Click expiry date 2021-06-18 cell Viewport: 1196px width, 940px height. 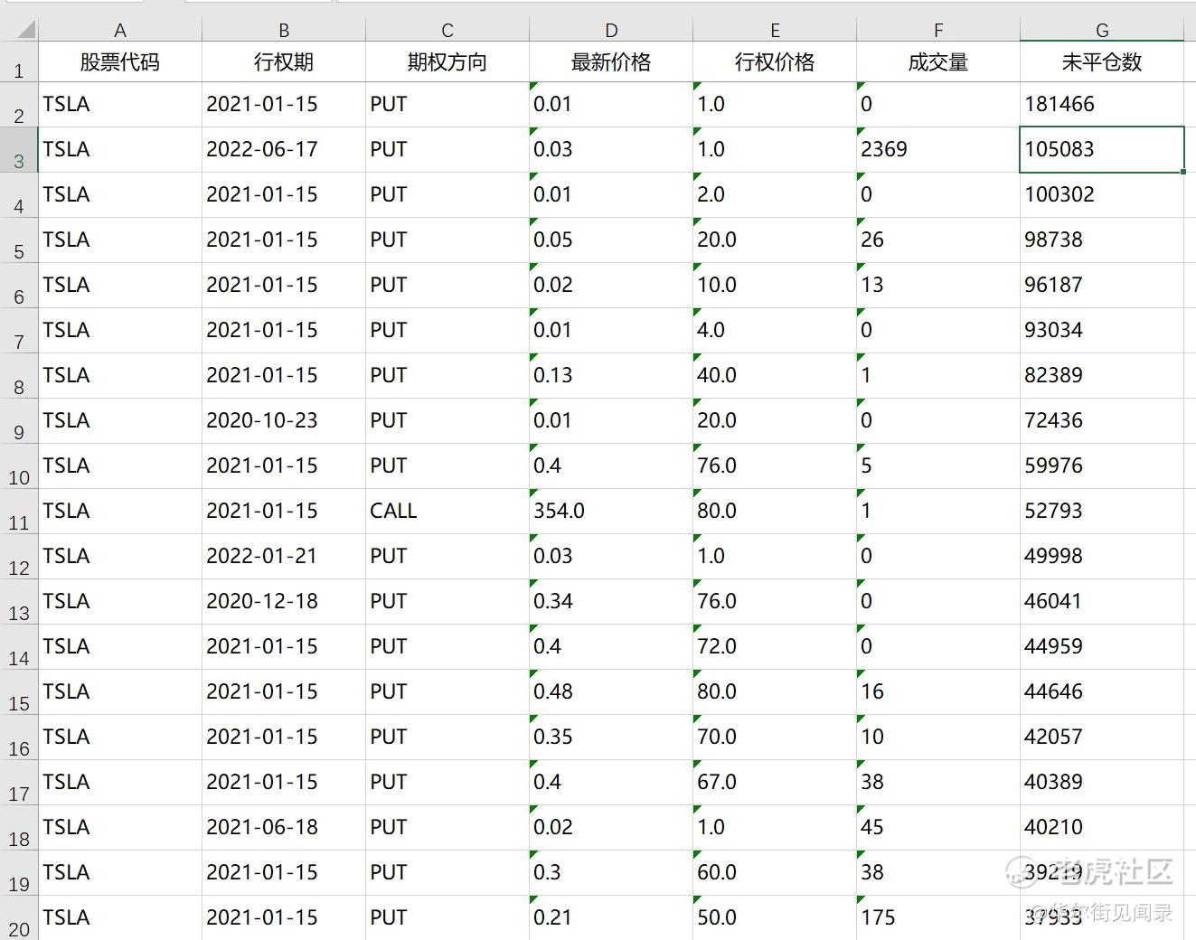point(283,827)
